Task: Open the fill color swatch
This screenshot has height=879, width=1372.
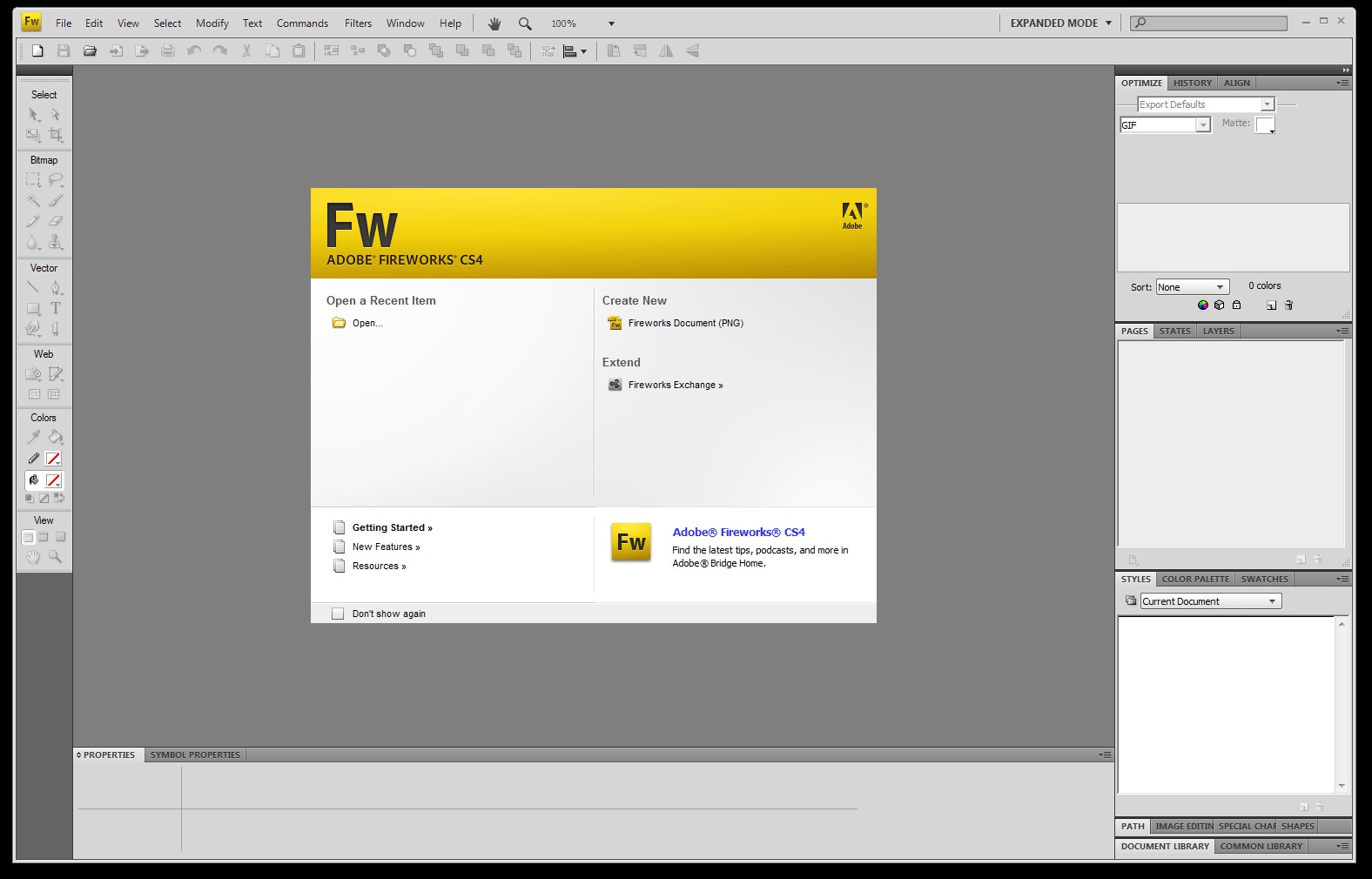Action: [x=54, y=480]
